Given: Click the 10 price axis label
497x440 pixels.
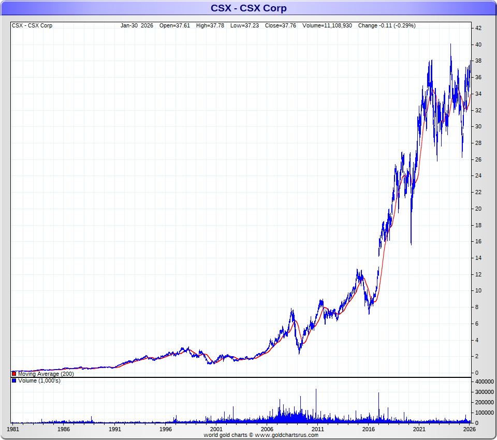Looking at the screenshot, I should pos(478,291).
